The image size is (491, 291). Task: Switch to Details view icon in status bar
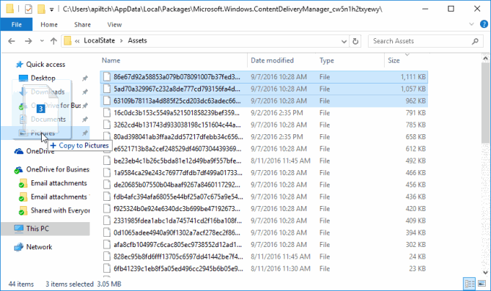pos(470,284)
